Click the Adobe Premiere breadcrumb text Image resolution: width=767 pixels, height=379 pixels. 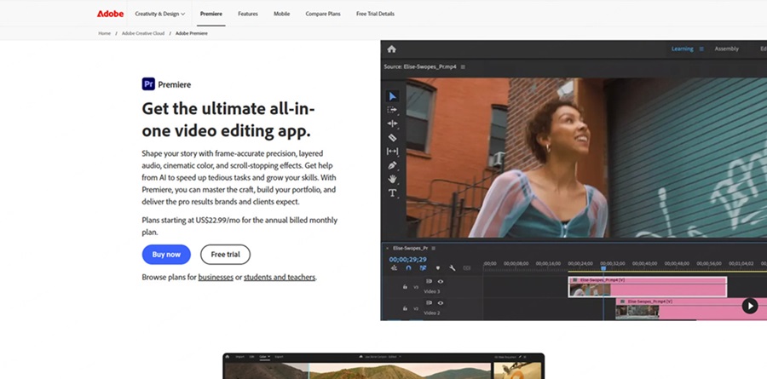[192, 33]
